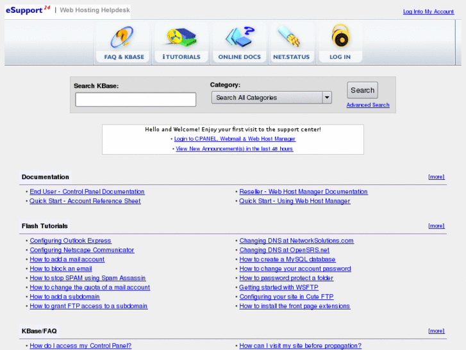
Task: Open Configuring your site in Cute FTP
Action: tap(287, 297)
